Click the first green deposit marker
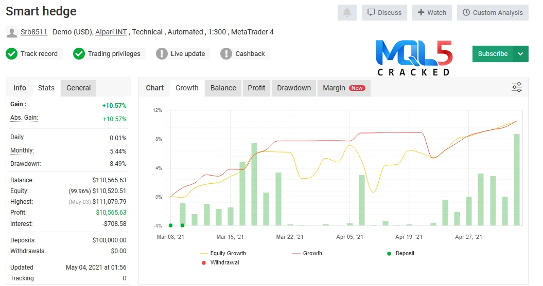This screenshot has width=543, height=286. click(x=170, y=225)
